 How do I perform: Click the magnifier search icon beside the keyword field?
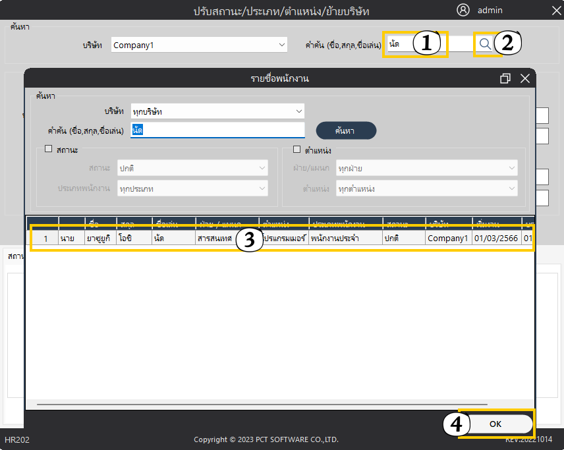[484, 44]
